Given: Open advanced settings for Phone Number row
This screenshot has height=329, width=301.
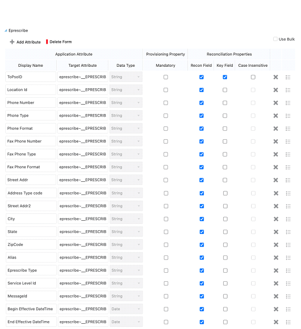Looking at the screenshot, I should [x=288, y=103].
